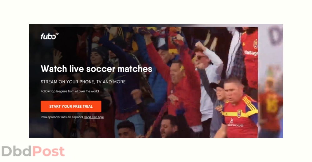The image size is (312, 162).
Task: Start your free trial
Action: click(x=71, y=106)
